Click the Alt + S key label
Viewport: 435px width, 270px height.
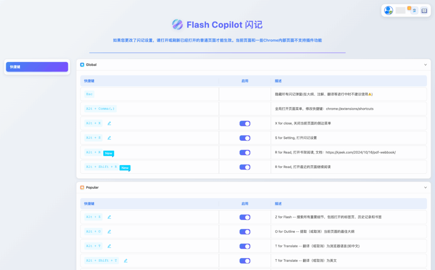coord(93,138)
